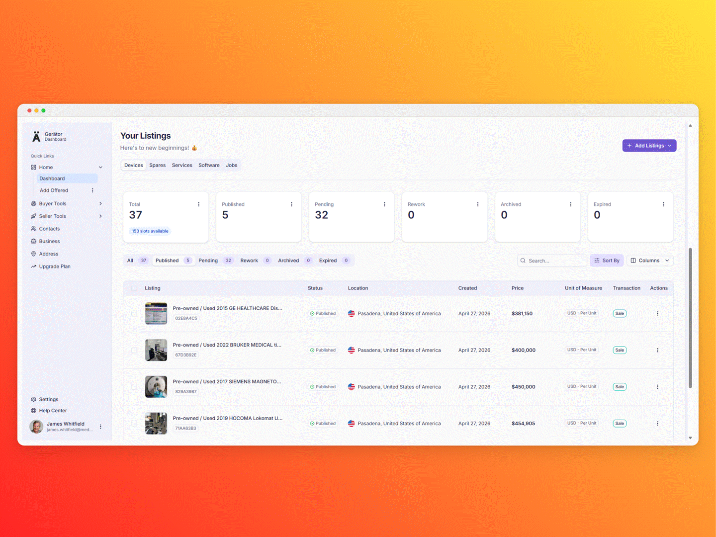Filter listings by Archived status
This screenshot has width=716, height=537.
pos(295,261)
